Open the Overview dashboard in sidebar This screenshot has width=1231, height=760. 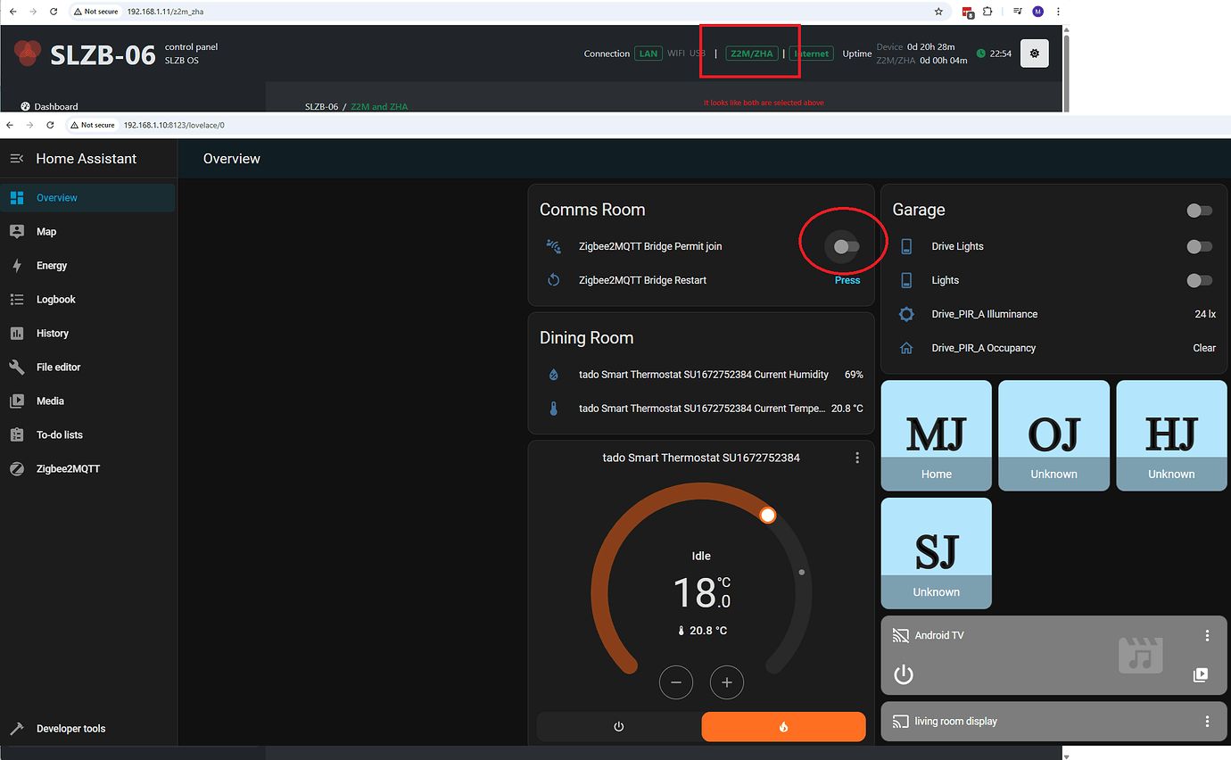pyautogui.click(x=87, y=198)
